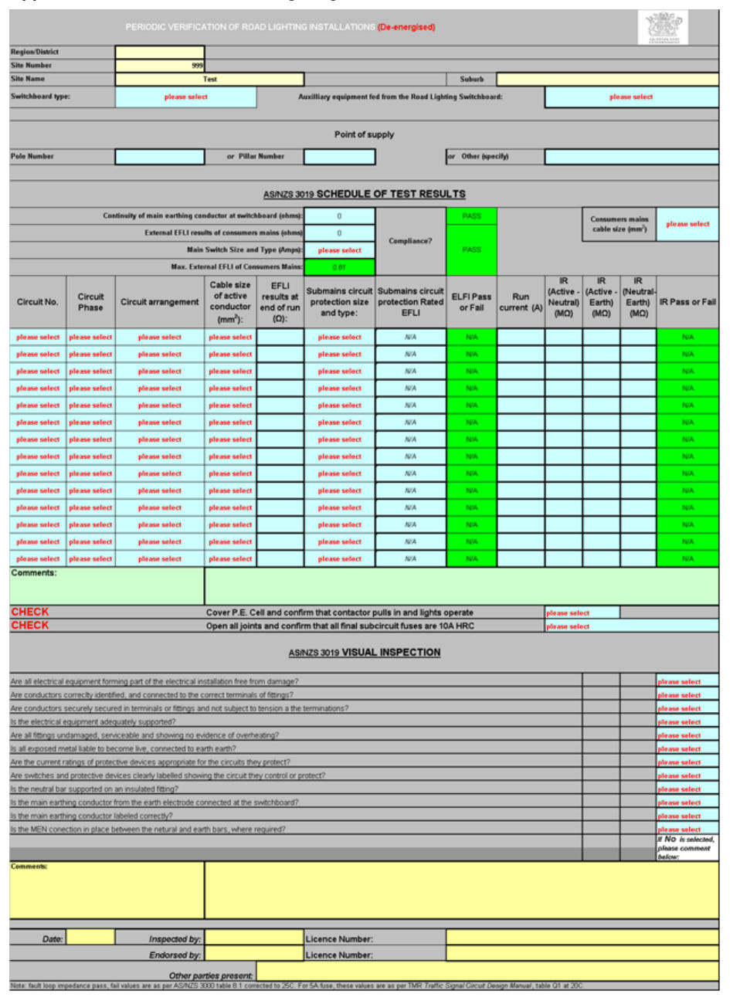Image resolution: width=730 pixels, height=1001 pixels.
Task: Answer the earth electrode connected at switchboard question
Action: [x=688, y=802]
